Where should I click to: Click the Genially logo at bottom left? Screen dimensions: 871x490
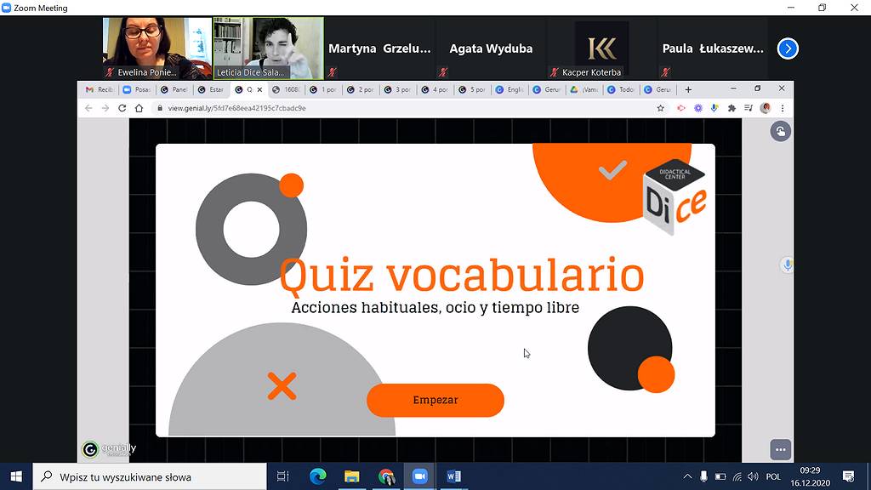[109, 449]
